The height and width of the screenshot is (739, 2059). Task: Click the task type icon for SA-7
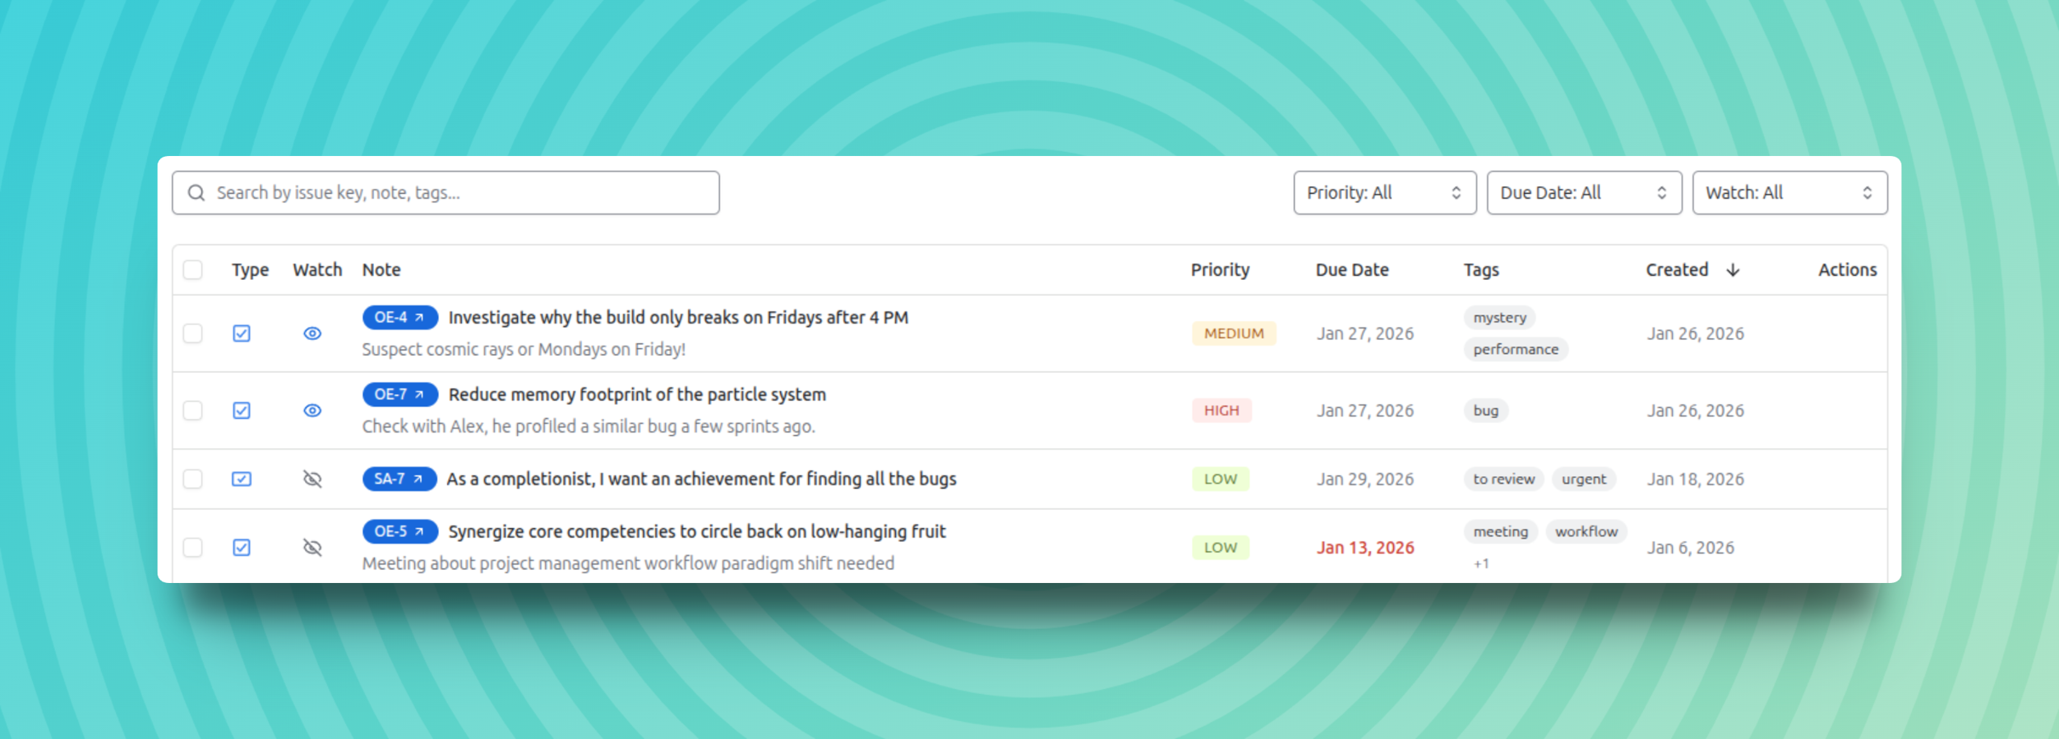coord(242,479)
